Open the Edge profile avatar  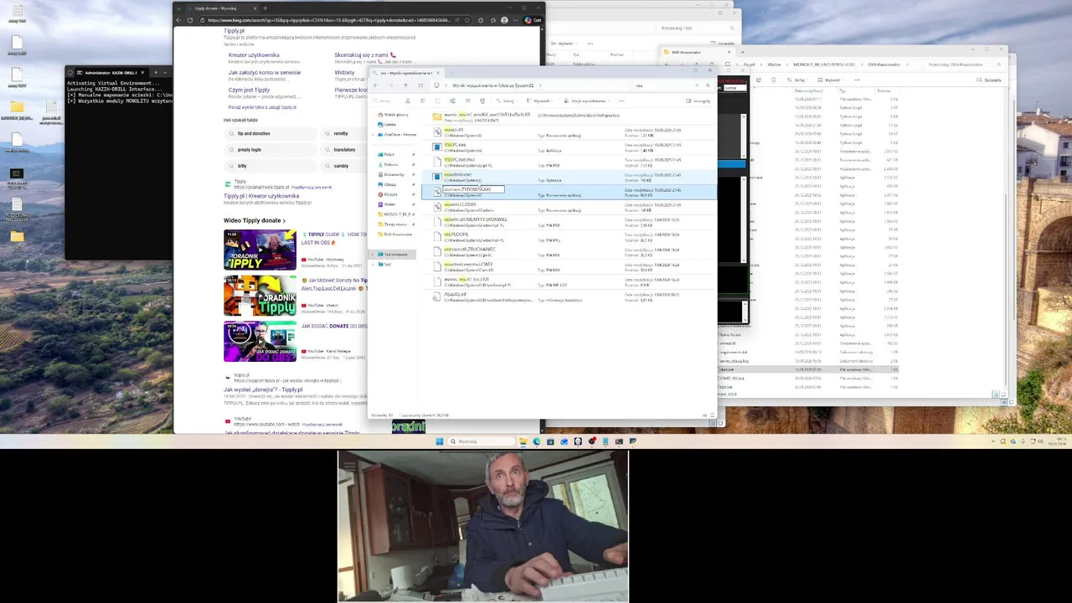point(504,20)
